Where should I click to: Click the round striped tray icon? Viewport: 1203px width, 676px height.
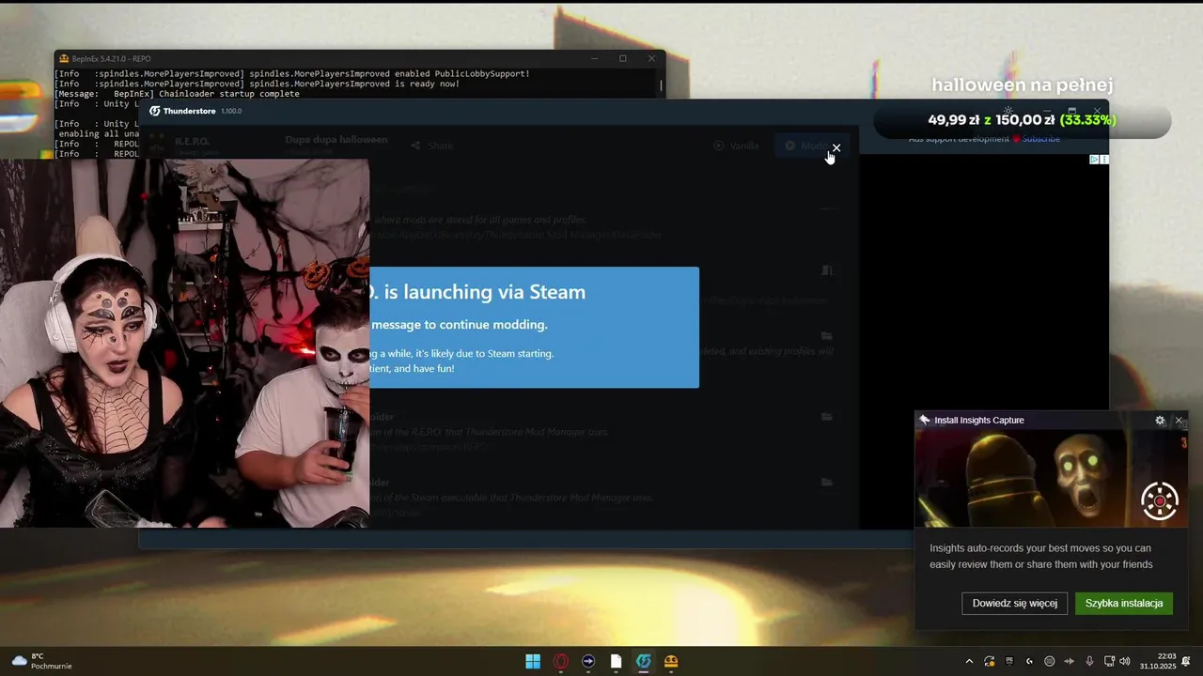point(1050,661)
